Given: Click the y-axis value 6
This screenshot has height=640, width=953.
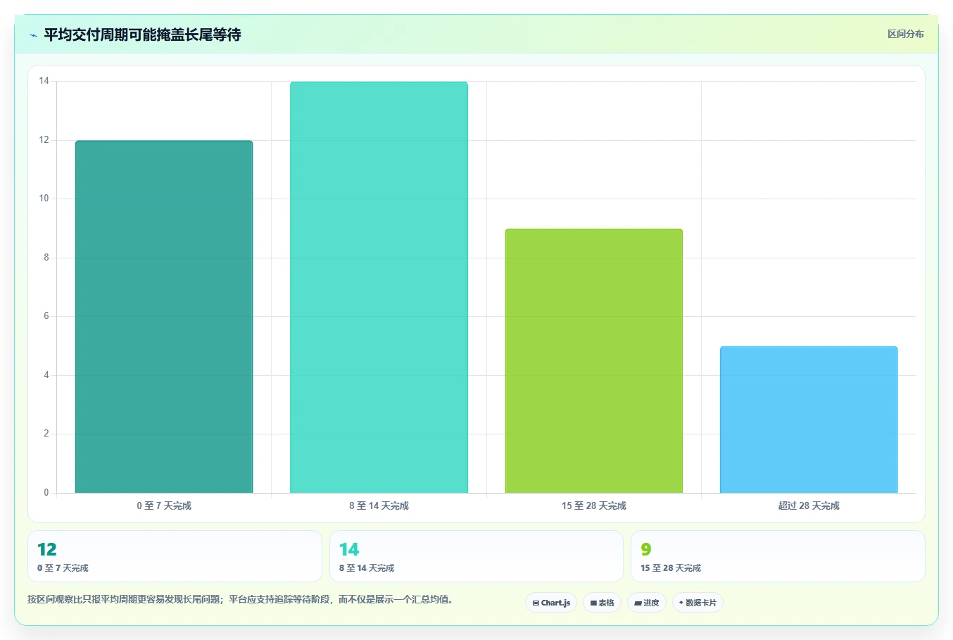Looking at the screenshot, I should click(46, 316).
